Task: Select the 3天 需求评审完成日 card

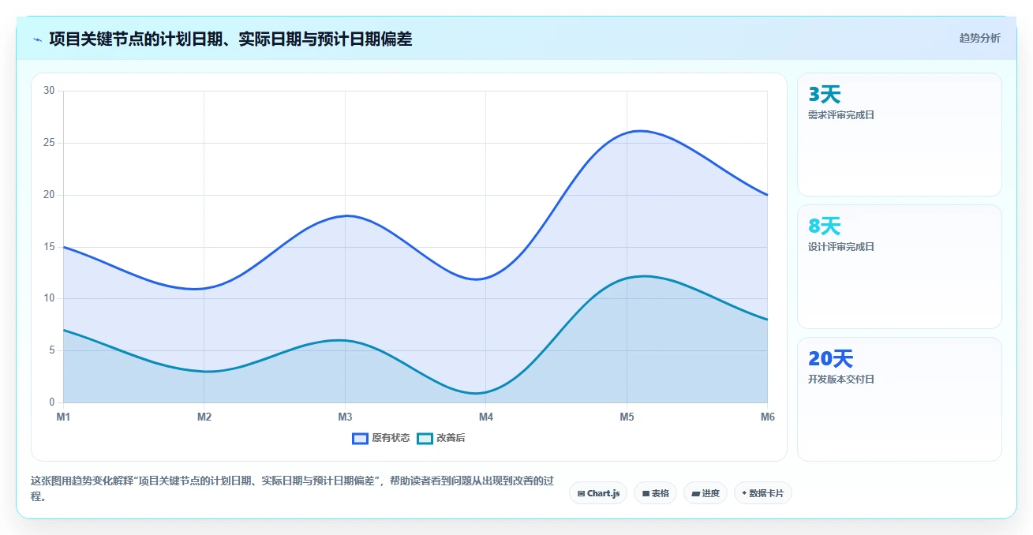Action: pos(900,134)
